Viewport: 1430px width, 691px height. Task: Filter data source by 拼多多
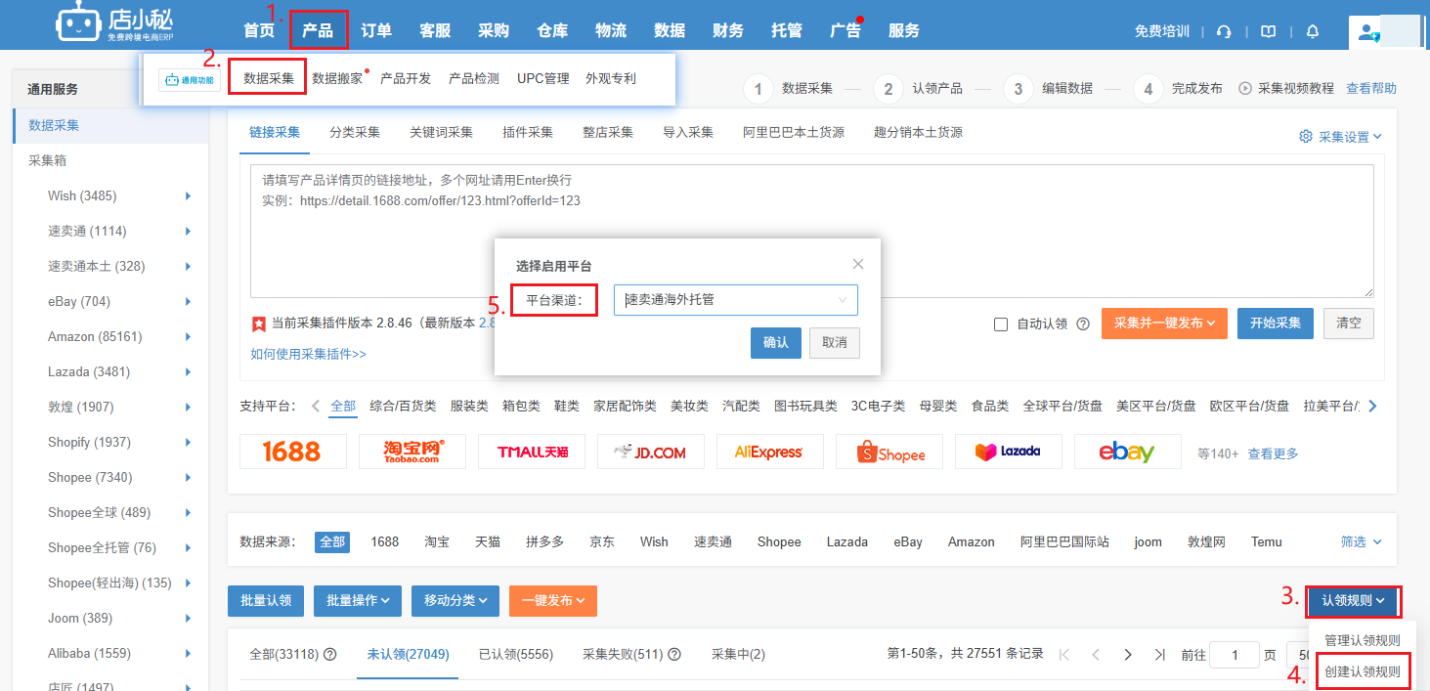pyautogui.click(x=544, y=541)
